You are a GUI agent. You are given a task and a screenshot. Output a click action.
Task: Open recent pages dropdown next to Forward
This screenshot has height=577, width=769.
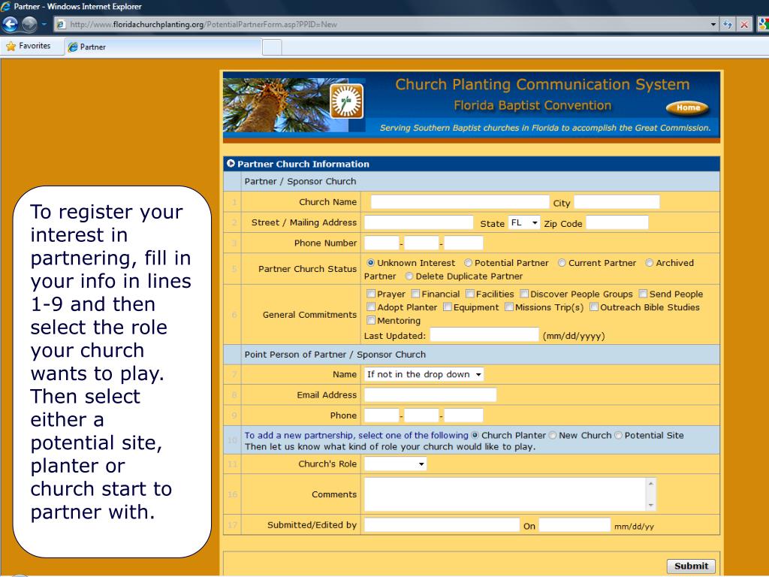tap(44, 24)
